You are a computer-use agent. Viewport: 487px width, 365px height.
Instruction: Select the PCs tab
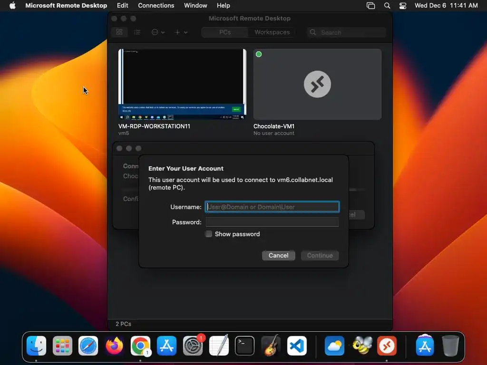click(x=225, y=32)
